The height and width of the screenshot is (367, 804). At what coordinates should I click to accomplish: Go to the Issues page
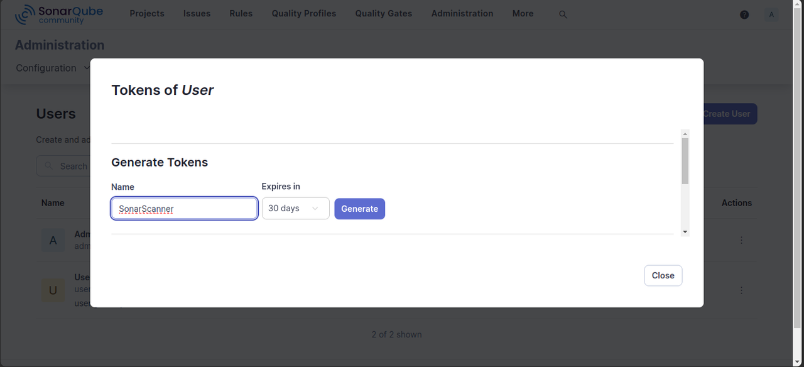point(197,13)
